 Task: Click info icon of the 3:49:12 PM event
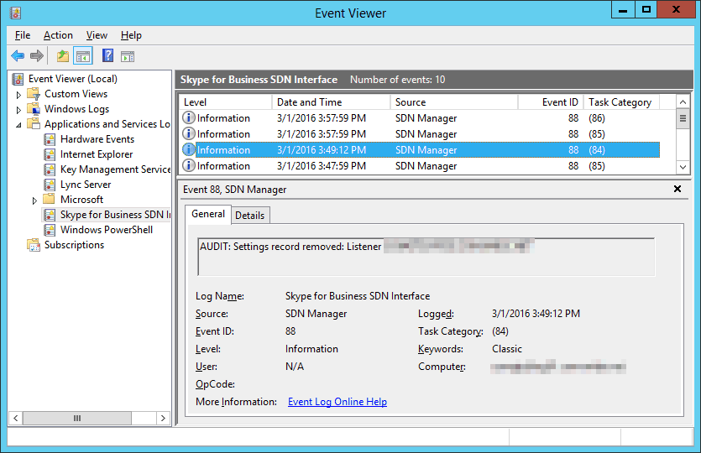(x=189, y=149)
